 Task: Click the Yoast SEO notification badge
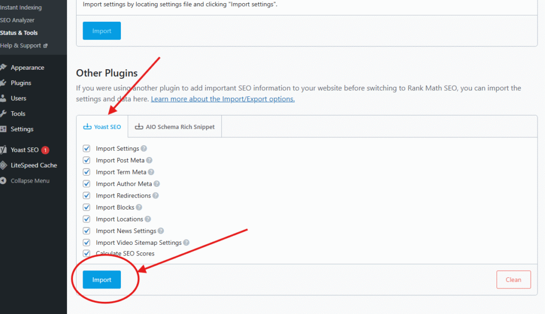tap(45, 150)
